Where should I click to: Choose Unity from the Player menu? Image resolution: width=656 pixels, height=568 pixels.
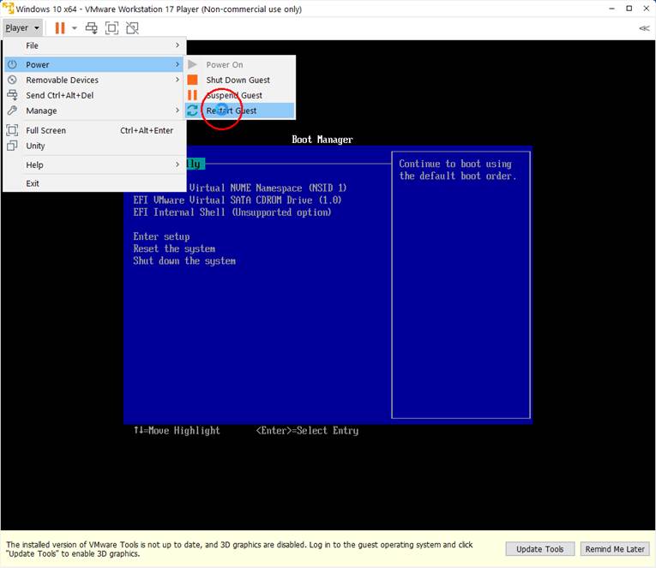35,146
